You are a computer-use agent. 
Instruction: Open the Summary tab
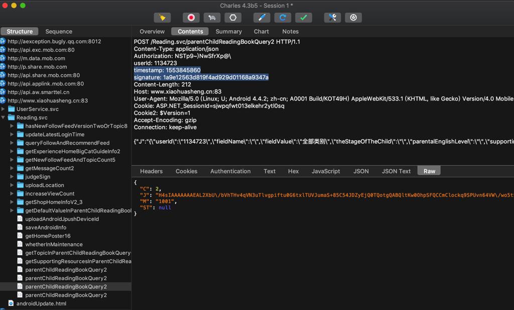click(x=228, y=31)
